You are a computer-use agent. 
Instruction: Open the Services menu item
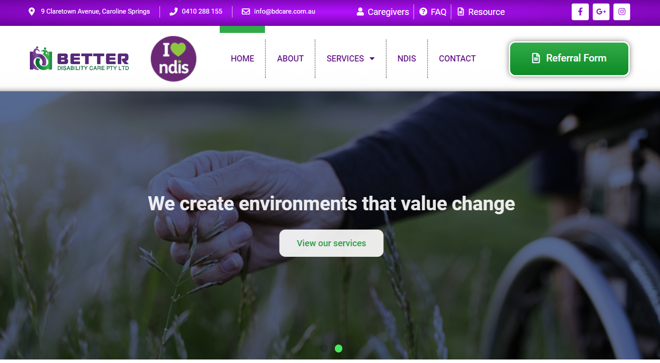[345, 59]
